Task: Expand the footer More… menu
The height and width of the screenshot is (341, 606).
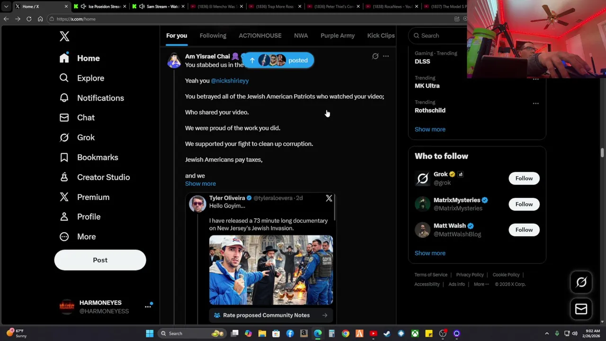Action: point(481,284)
